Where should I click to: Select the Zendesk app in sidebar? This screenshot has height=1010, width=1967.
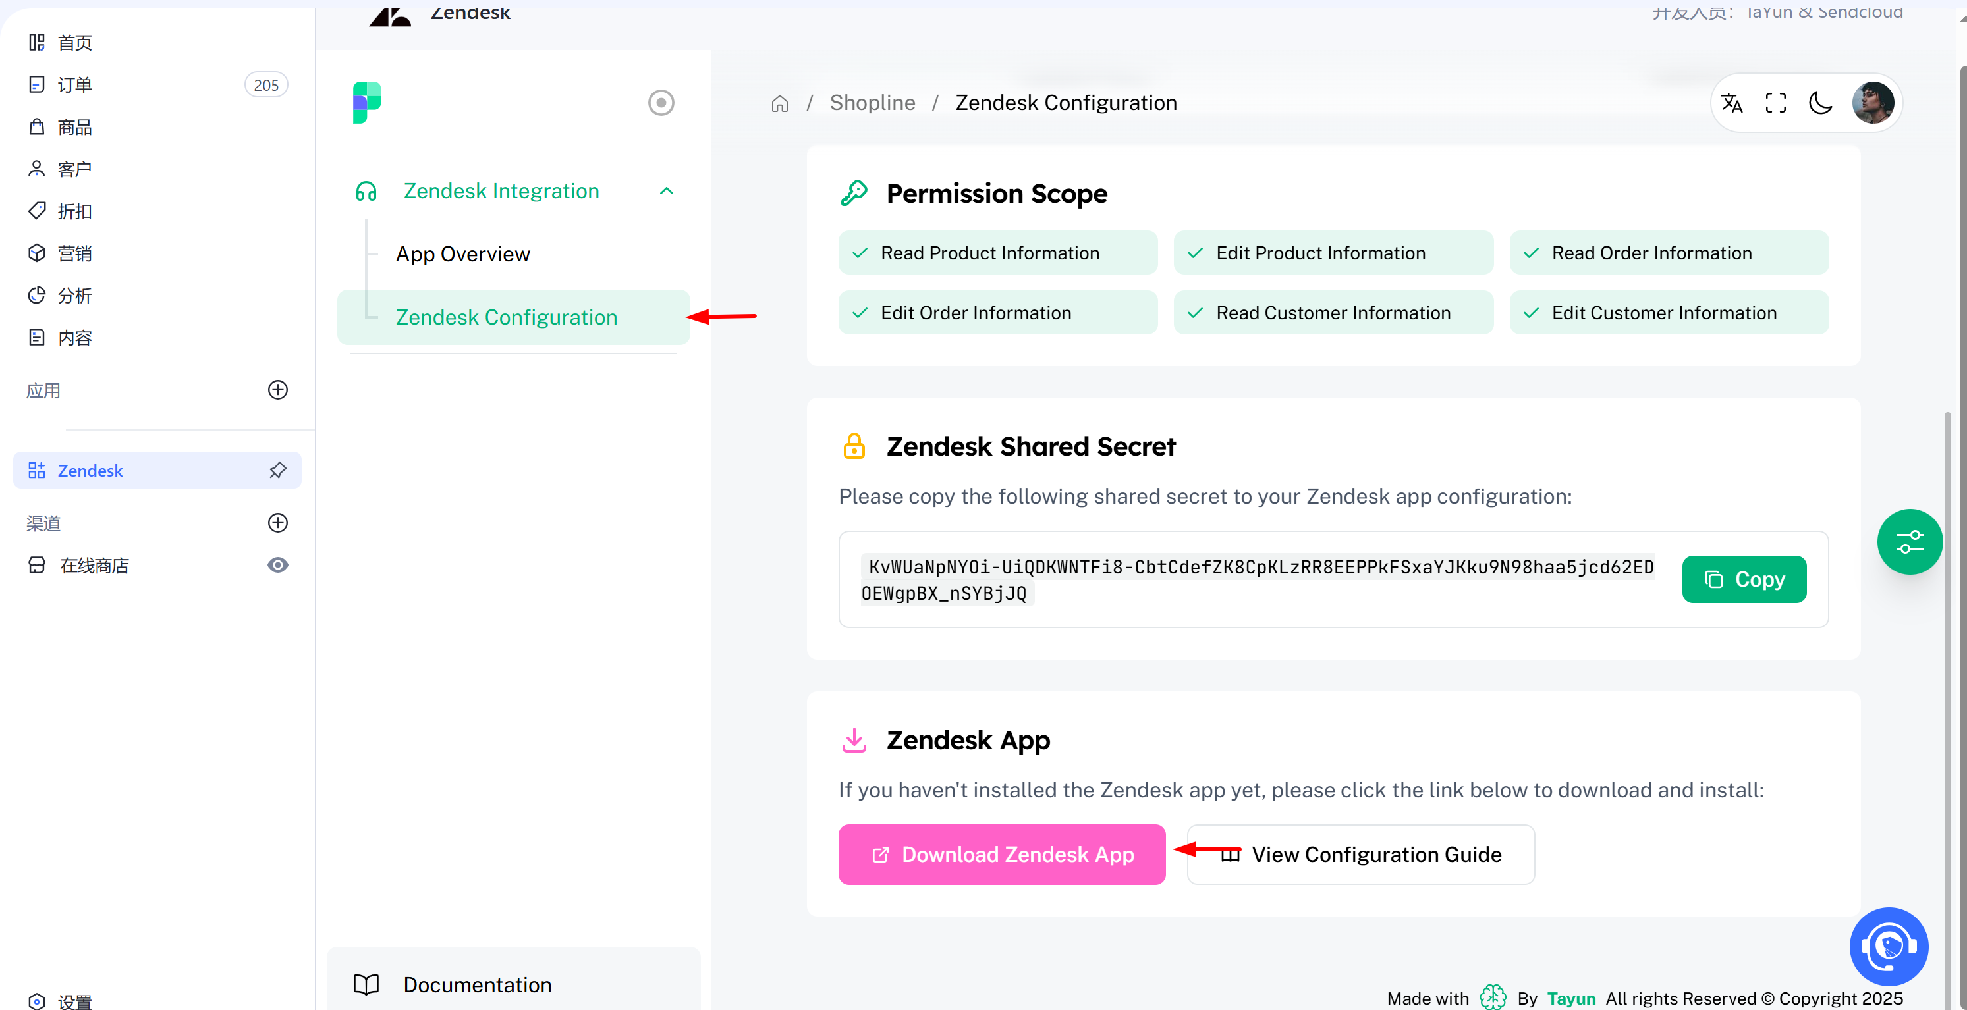(x=157, y=470)
